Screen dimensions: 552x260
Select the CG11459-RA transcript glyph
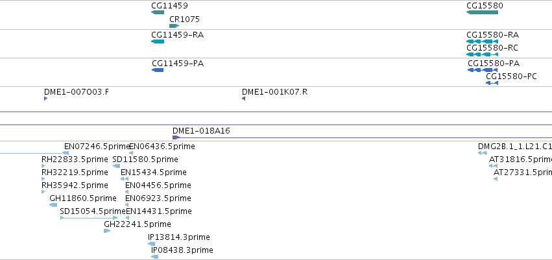click(x=158, y=41)
